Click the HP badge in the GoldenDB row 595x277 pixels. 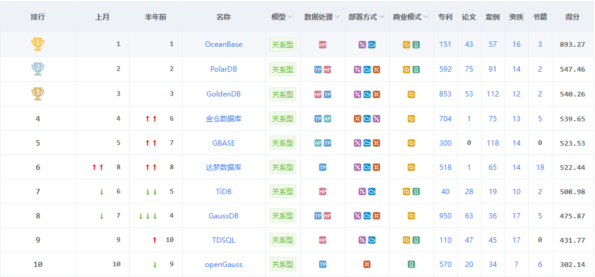(318, 94)
